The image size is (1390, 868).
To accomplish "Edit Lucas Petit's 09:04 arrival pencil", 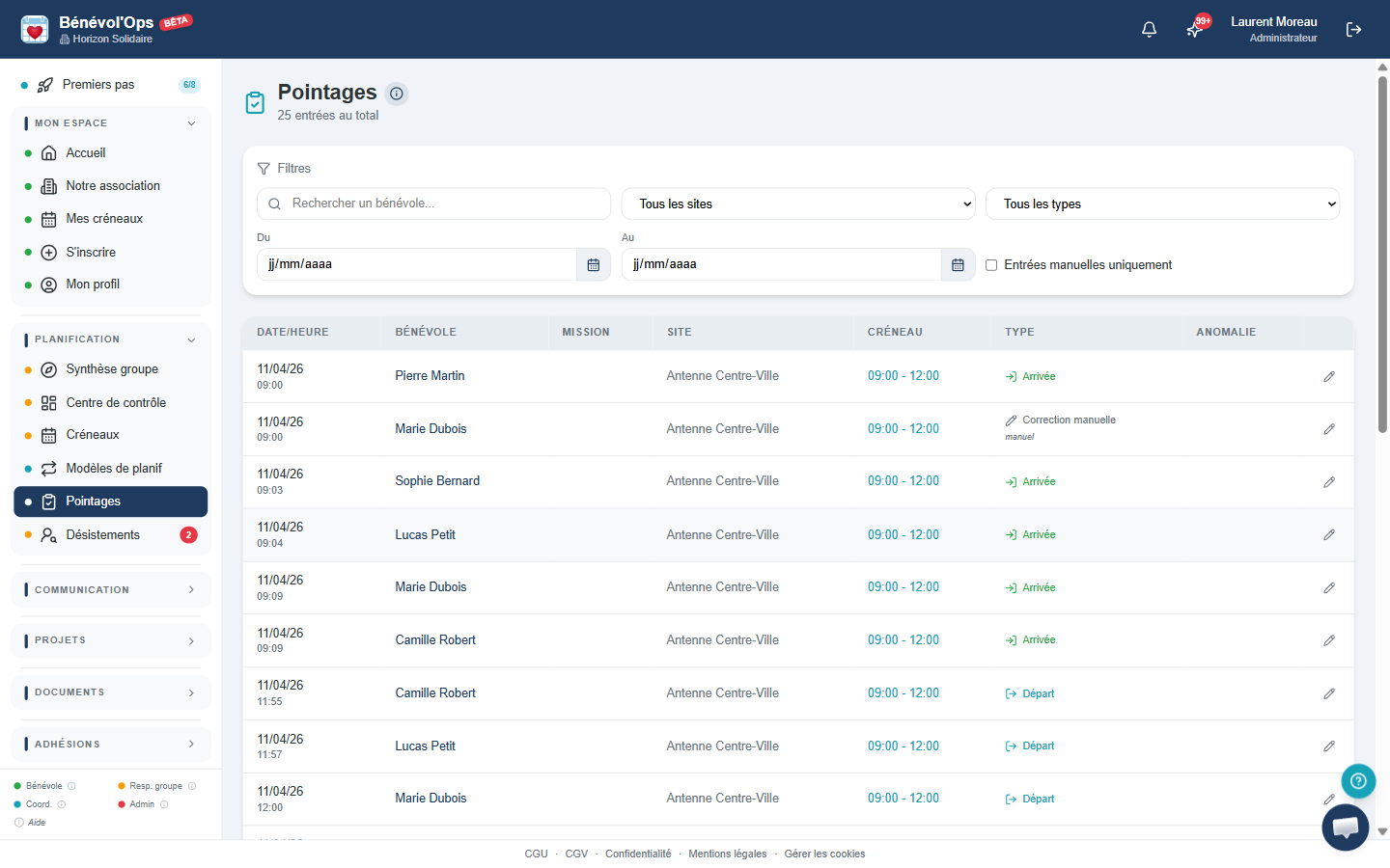I will [1329, 534].
